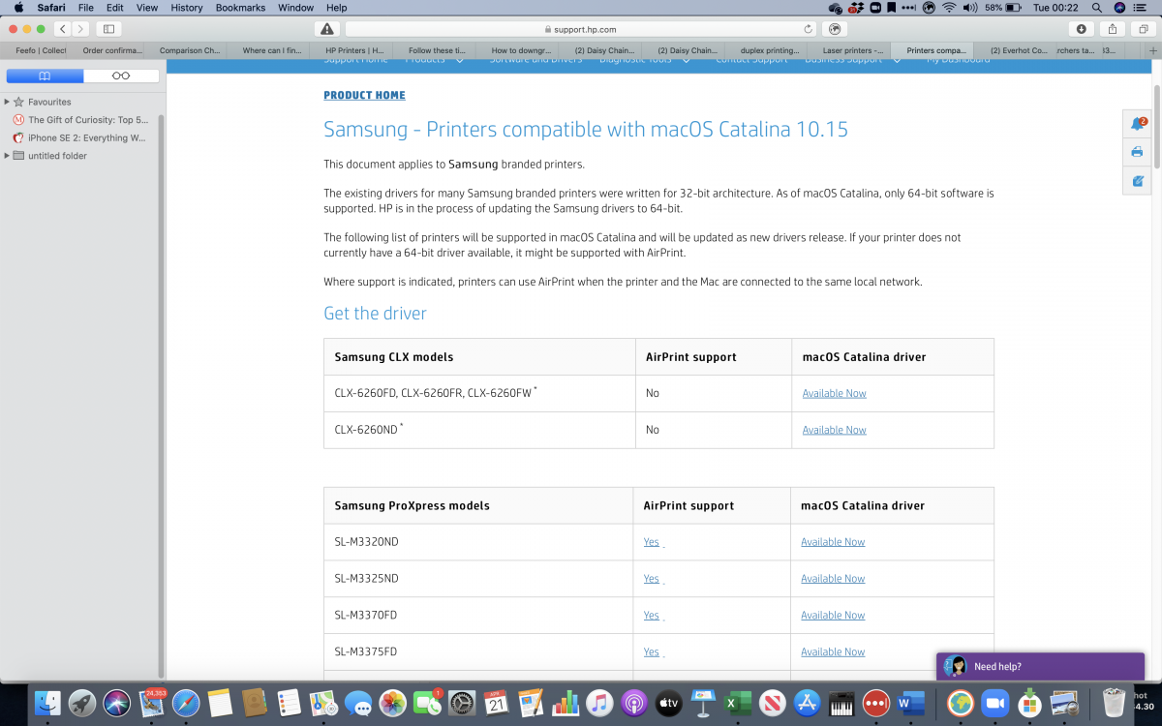Show the tab overview button
This screenshot has width=1162, height=726.
coord(1143,29)
